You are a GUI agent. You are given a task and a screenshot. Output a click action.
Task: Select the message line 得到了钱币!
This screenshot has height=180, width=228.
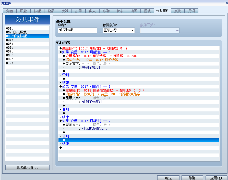(x=139, y=67)
